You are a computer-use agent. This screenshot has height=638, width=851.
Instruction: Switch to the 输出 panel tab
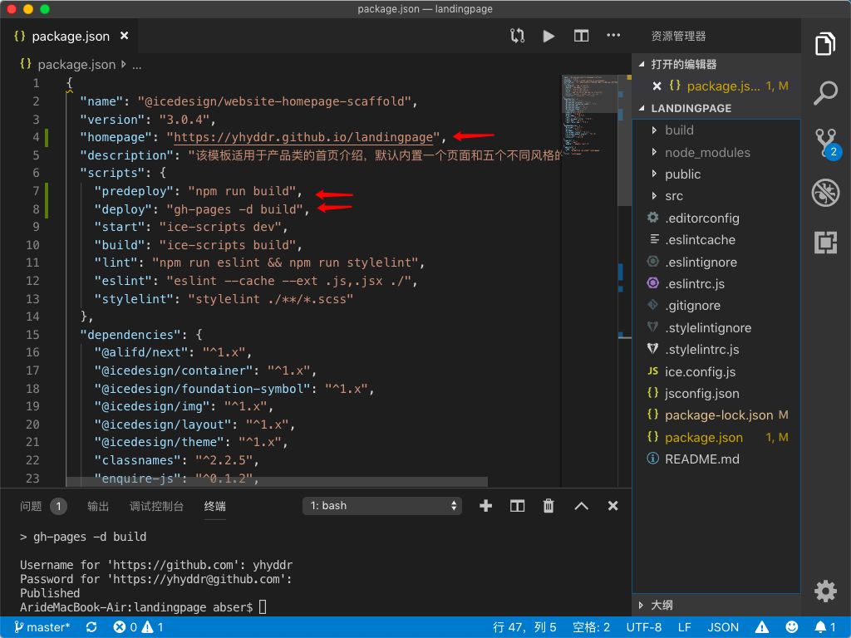[x=98, y=506]
